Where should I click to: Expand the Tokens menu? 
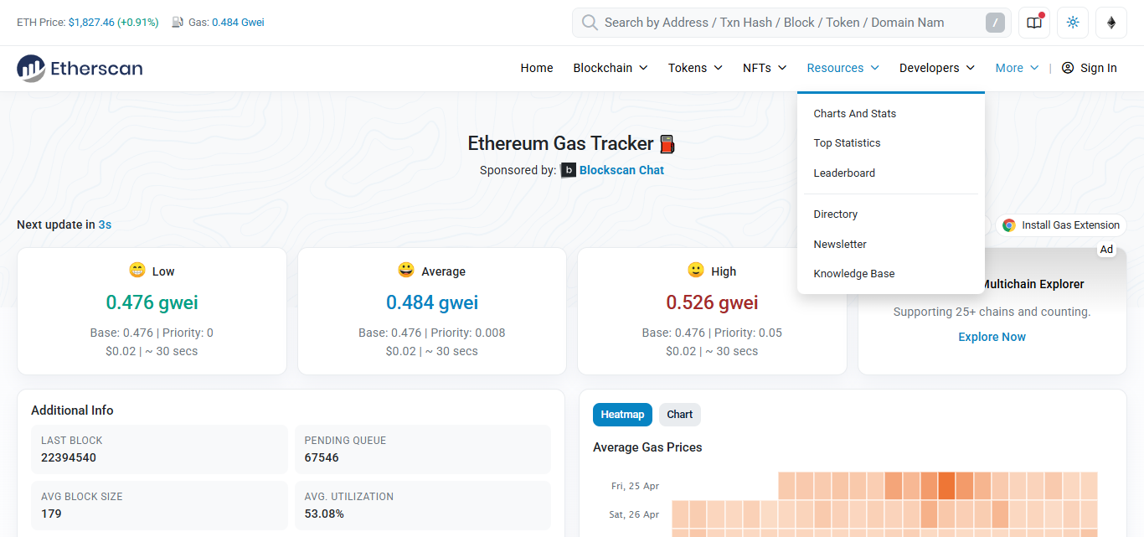695,68
